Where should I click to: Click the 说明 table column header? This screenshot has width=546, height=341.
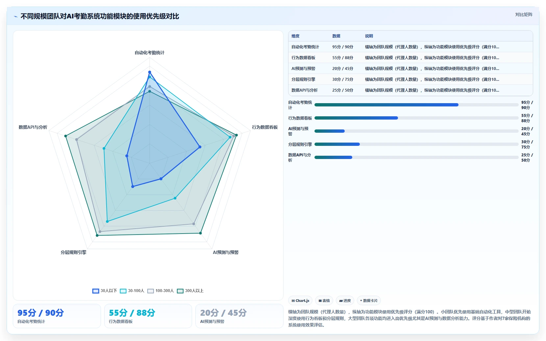369,36
